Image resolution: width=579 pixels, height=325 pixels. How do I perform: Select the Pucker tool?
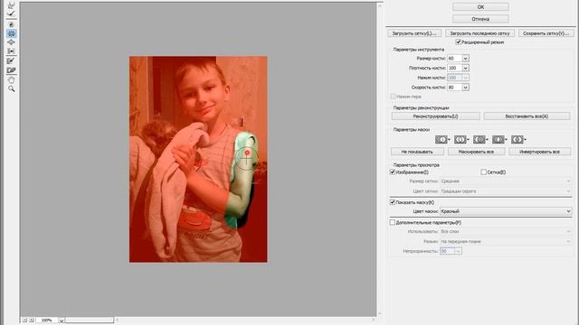(x=12, y=33)
